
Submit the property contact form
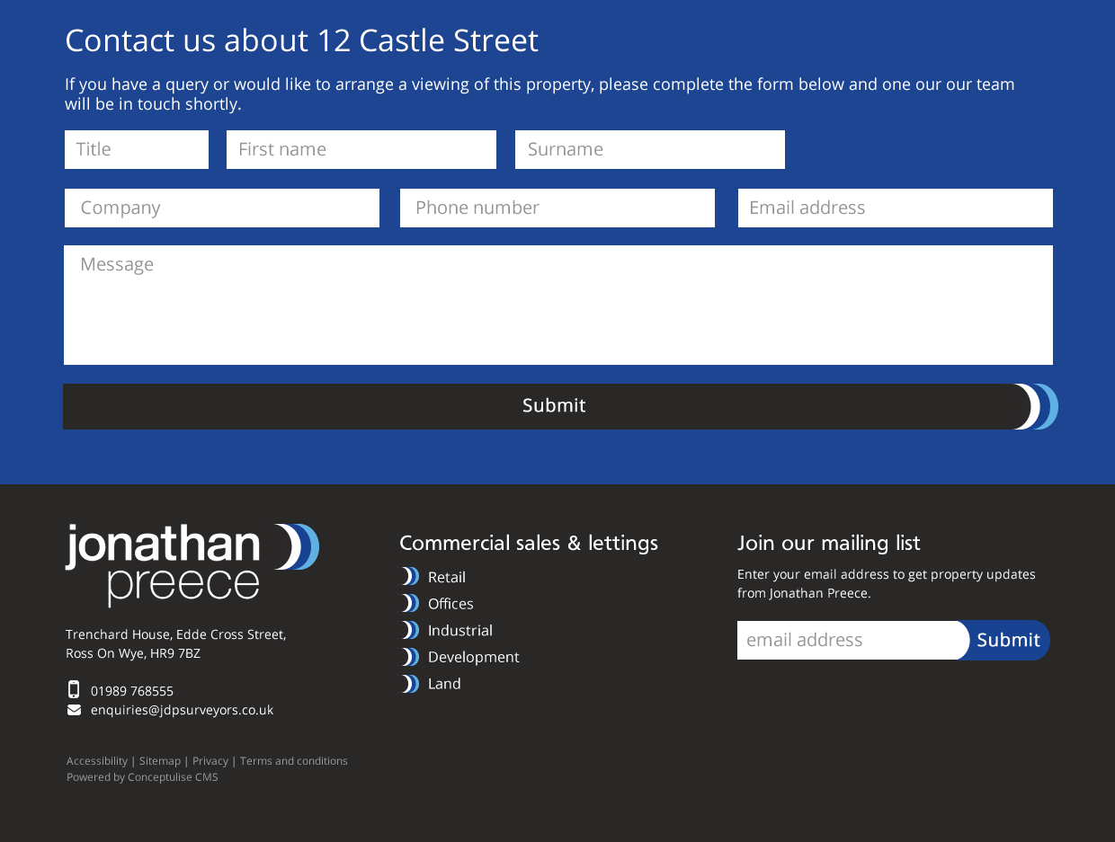pyautogui.click(x=553, y=406)
